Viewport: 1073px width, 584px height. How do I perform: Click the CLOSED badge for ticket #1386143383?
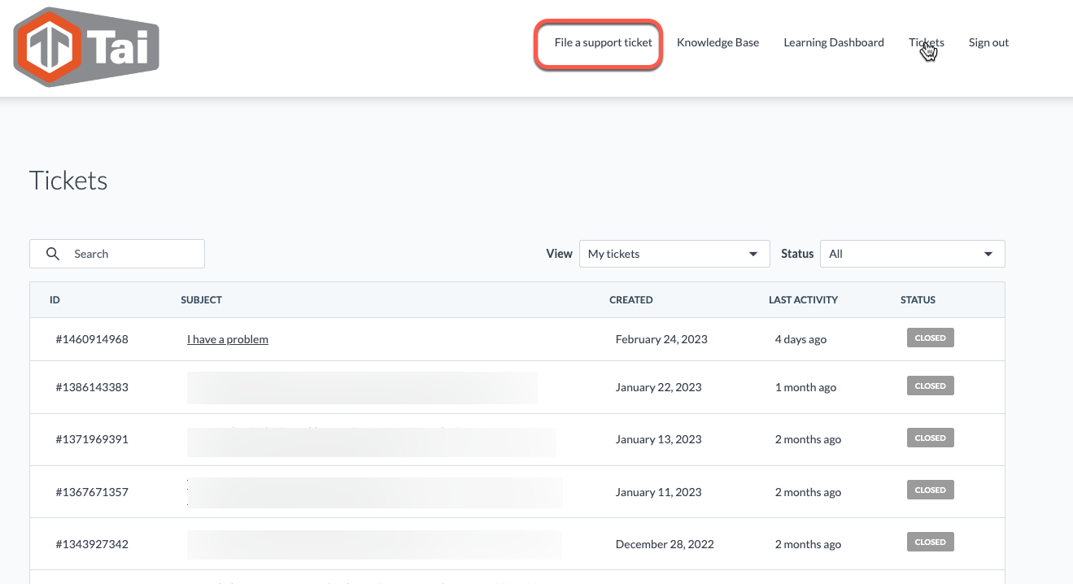coord(930,386)
